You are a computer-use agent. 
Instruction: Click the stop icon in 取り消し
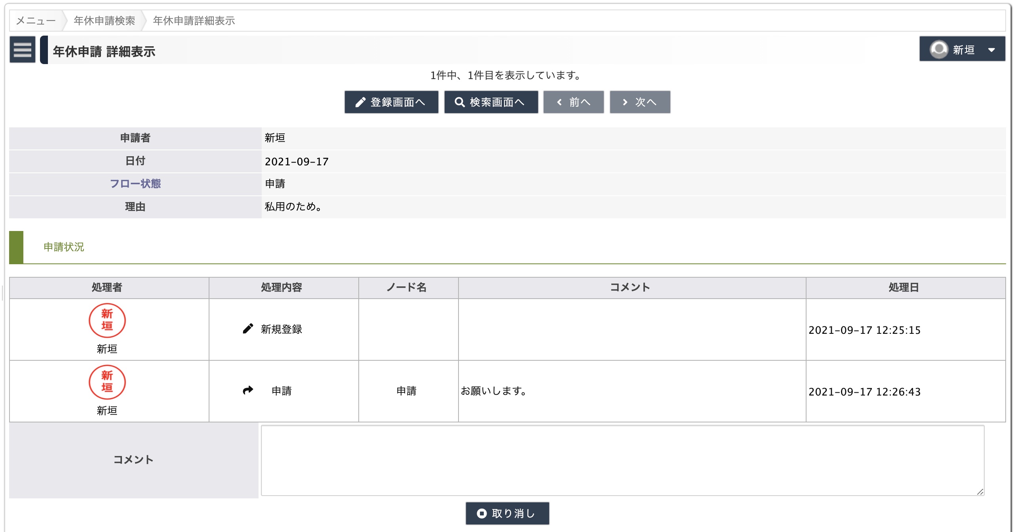481,513
